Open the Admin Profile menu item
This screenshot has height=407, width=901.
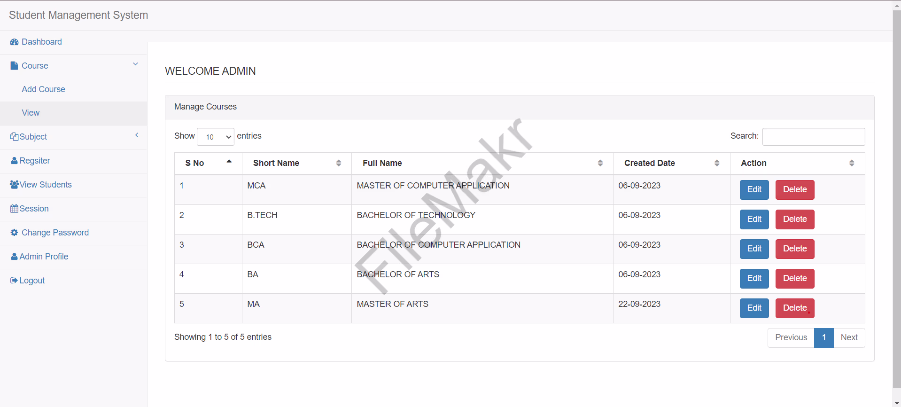point(73,257)
